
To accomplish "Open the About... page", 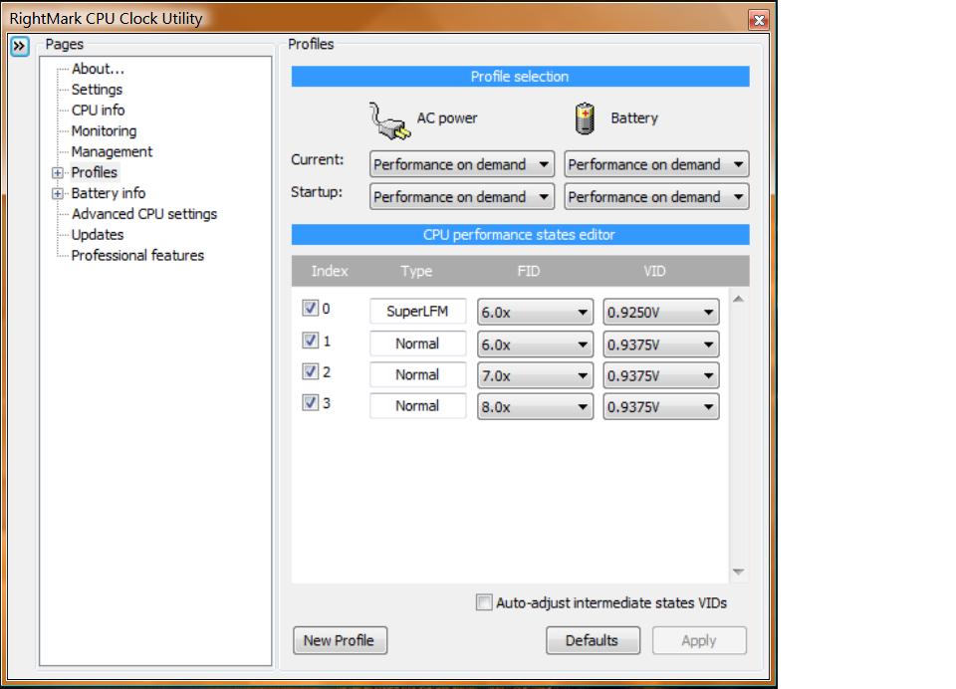I will pyautogui.click(x=98, y=69).
